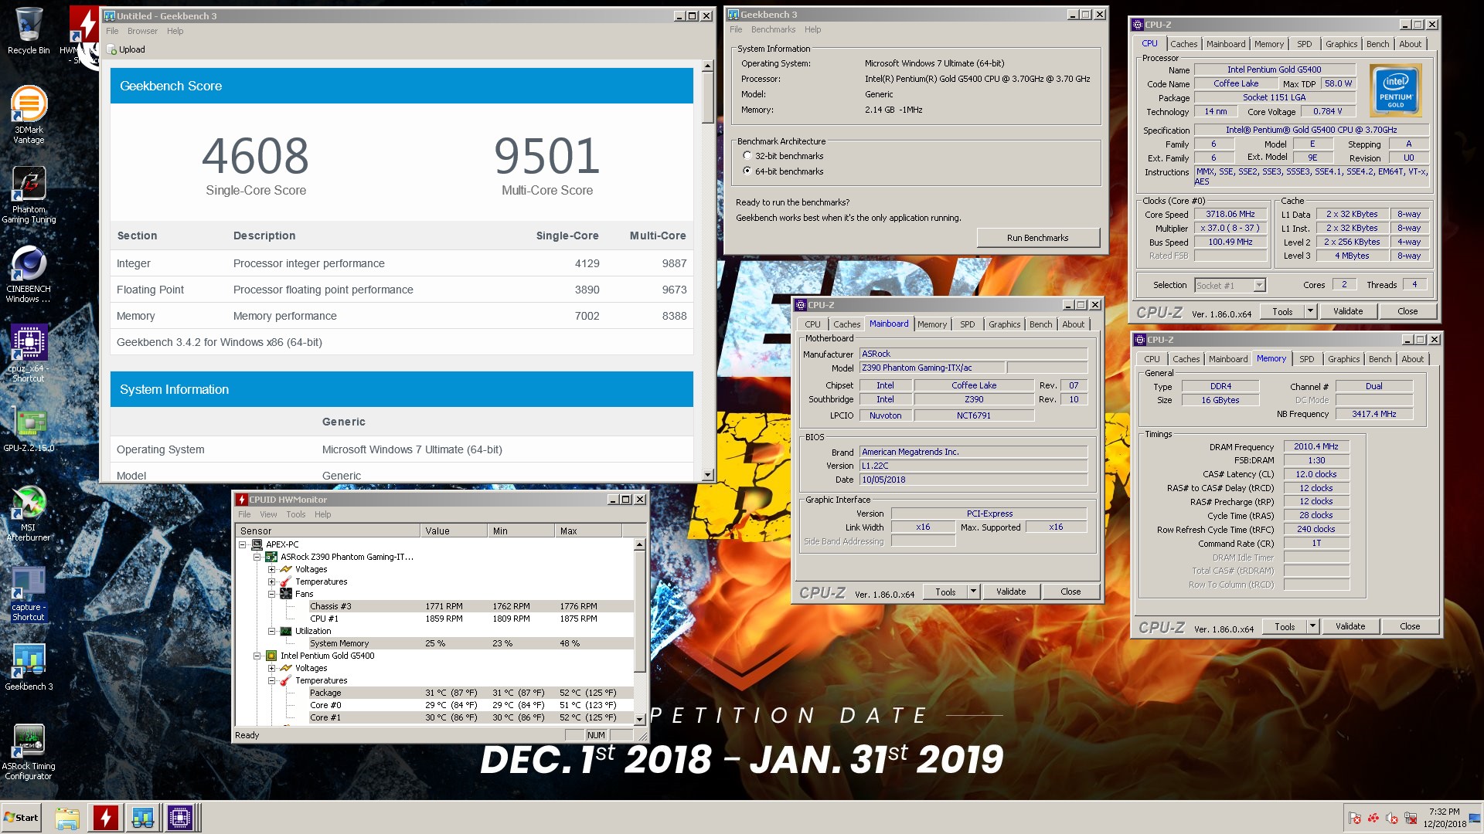Select the Utilization icon in HWMonitor

[x=286, y=631]
